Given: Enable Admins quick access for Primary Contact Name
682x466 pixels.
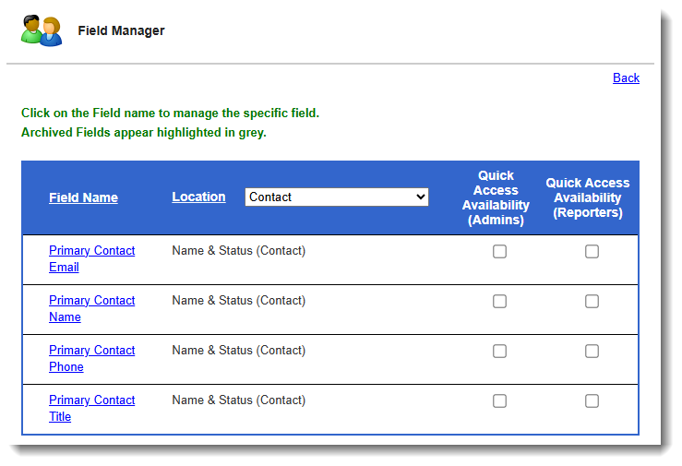Looking at the screenshot, I should click(499, 301).
